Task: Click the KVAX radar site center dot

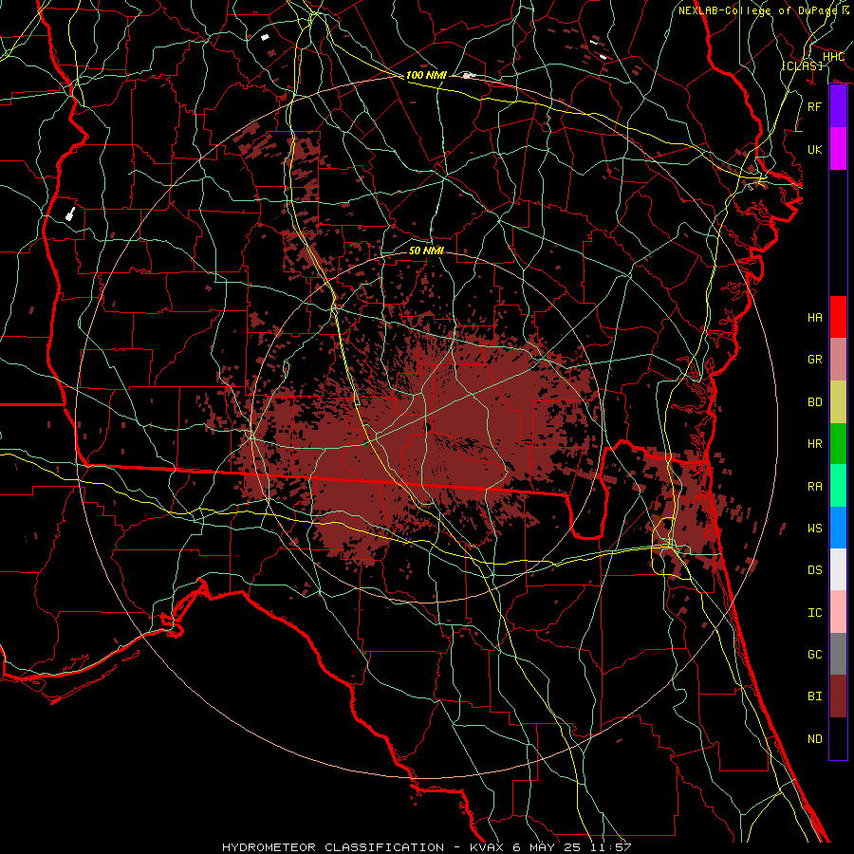Action: 428,428
